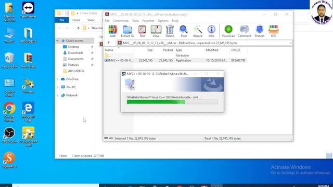333x187 pixels.
Task: Click the View file icon in WinRAR
Action: 156,31
